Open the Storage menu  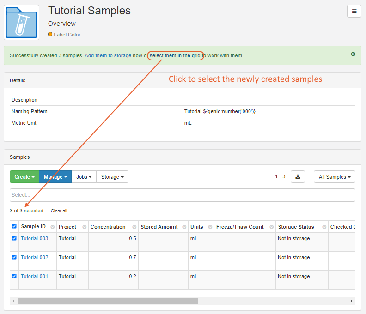[x=112, y=177]
